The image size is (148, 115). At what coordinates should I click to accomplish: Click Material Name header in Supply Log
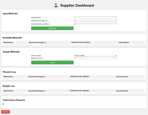click(x=8, y=91)
